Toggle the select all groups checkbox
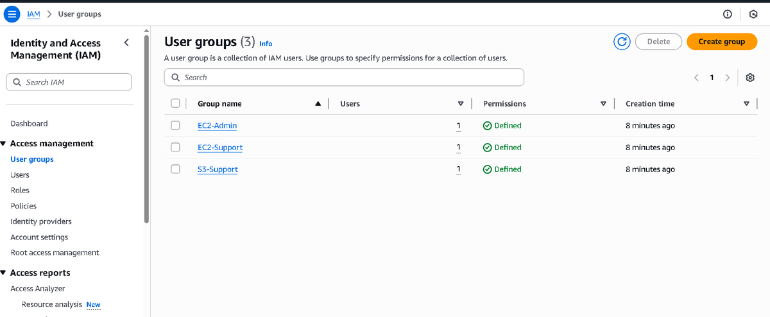 pyautogui.click(x=176, y=103)
